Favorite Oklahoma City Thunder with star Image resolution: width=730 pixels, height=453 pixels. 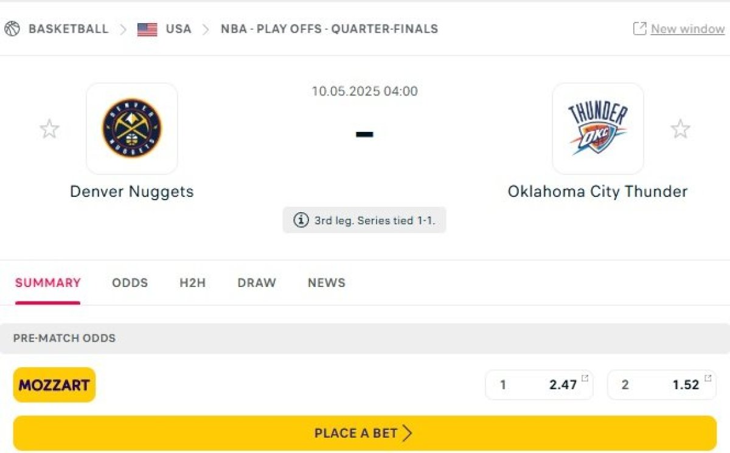coord(680,129)
